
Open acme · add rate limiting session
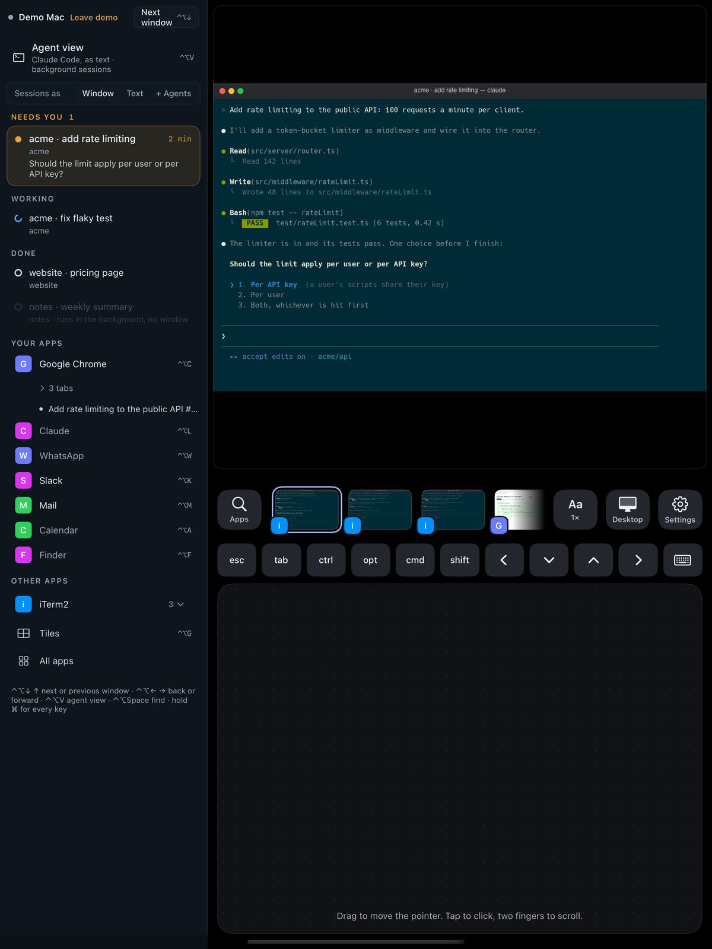103,156
